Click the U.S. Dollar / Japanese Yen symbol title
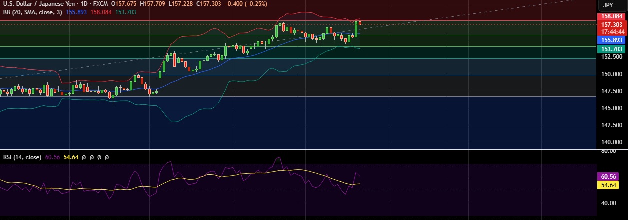Image resolution: width=628 pixels, height=220 pixels. pyautogui.click(x=34, y=3)
